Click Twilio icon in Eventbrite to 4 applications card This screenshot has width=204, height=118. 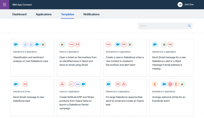point(170,84)
